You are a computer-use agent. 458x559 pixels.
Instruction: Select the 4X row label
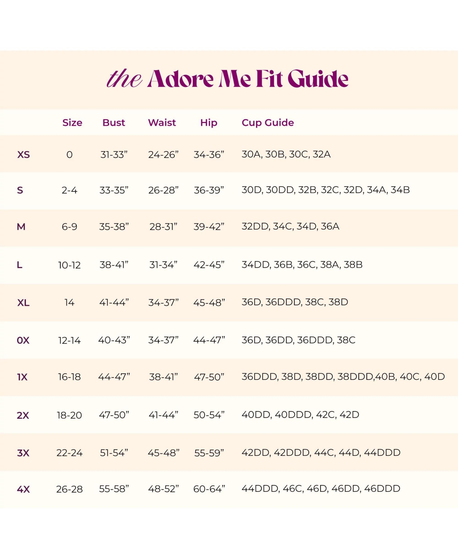[23, 489]
